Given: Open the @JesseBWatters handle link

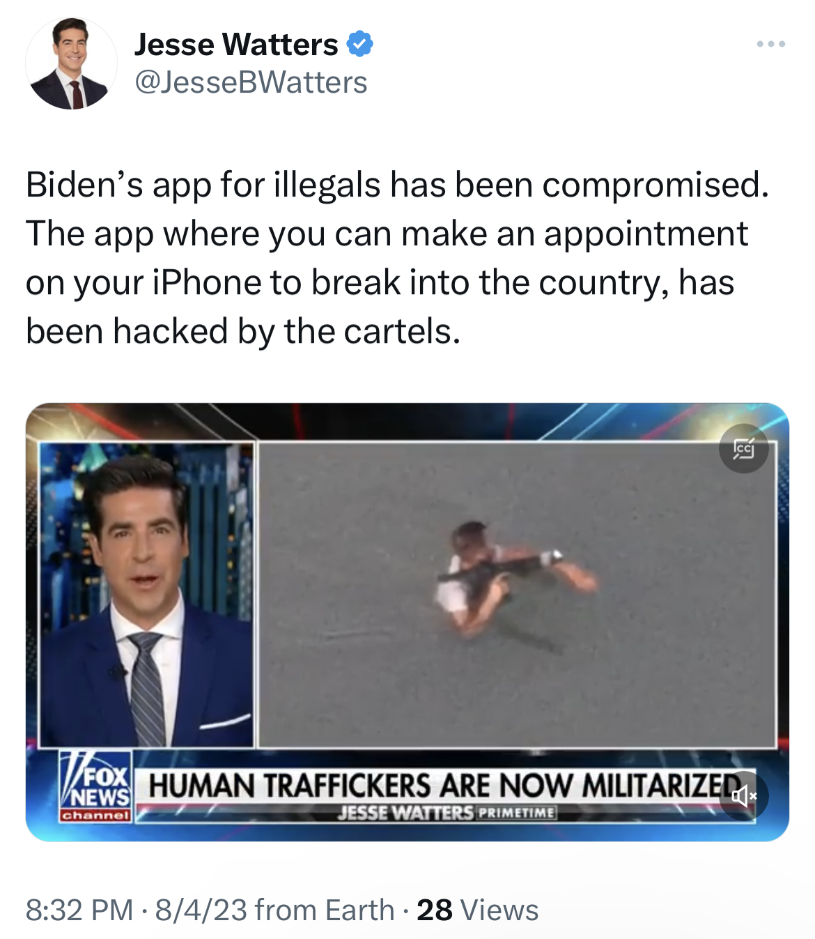Looking at the screenshot, I should coord(250,82).
